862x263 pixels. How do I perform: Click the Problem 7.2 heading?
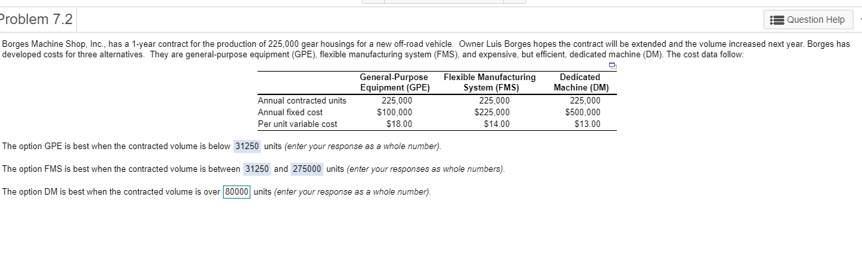pos(37,20)
